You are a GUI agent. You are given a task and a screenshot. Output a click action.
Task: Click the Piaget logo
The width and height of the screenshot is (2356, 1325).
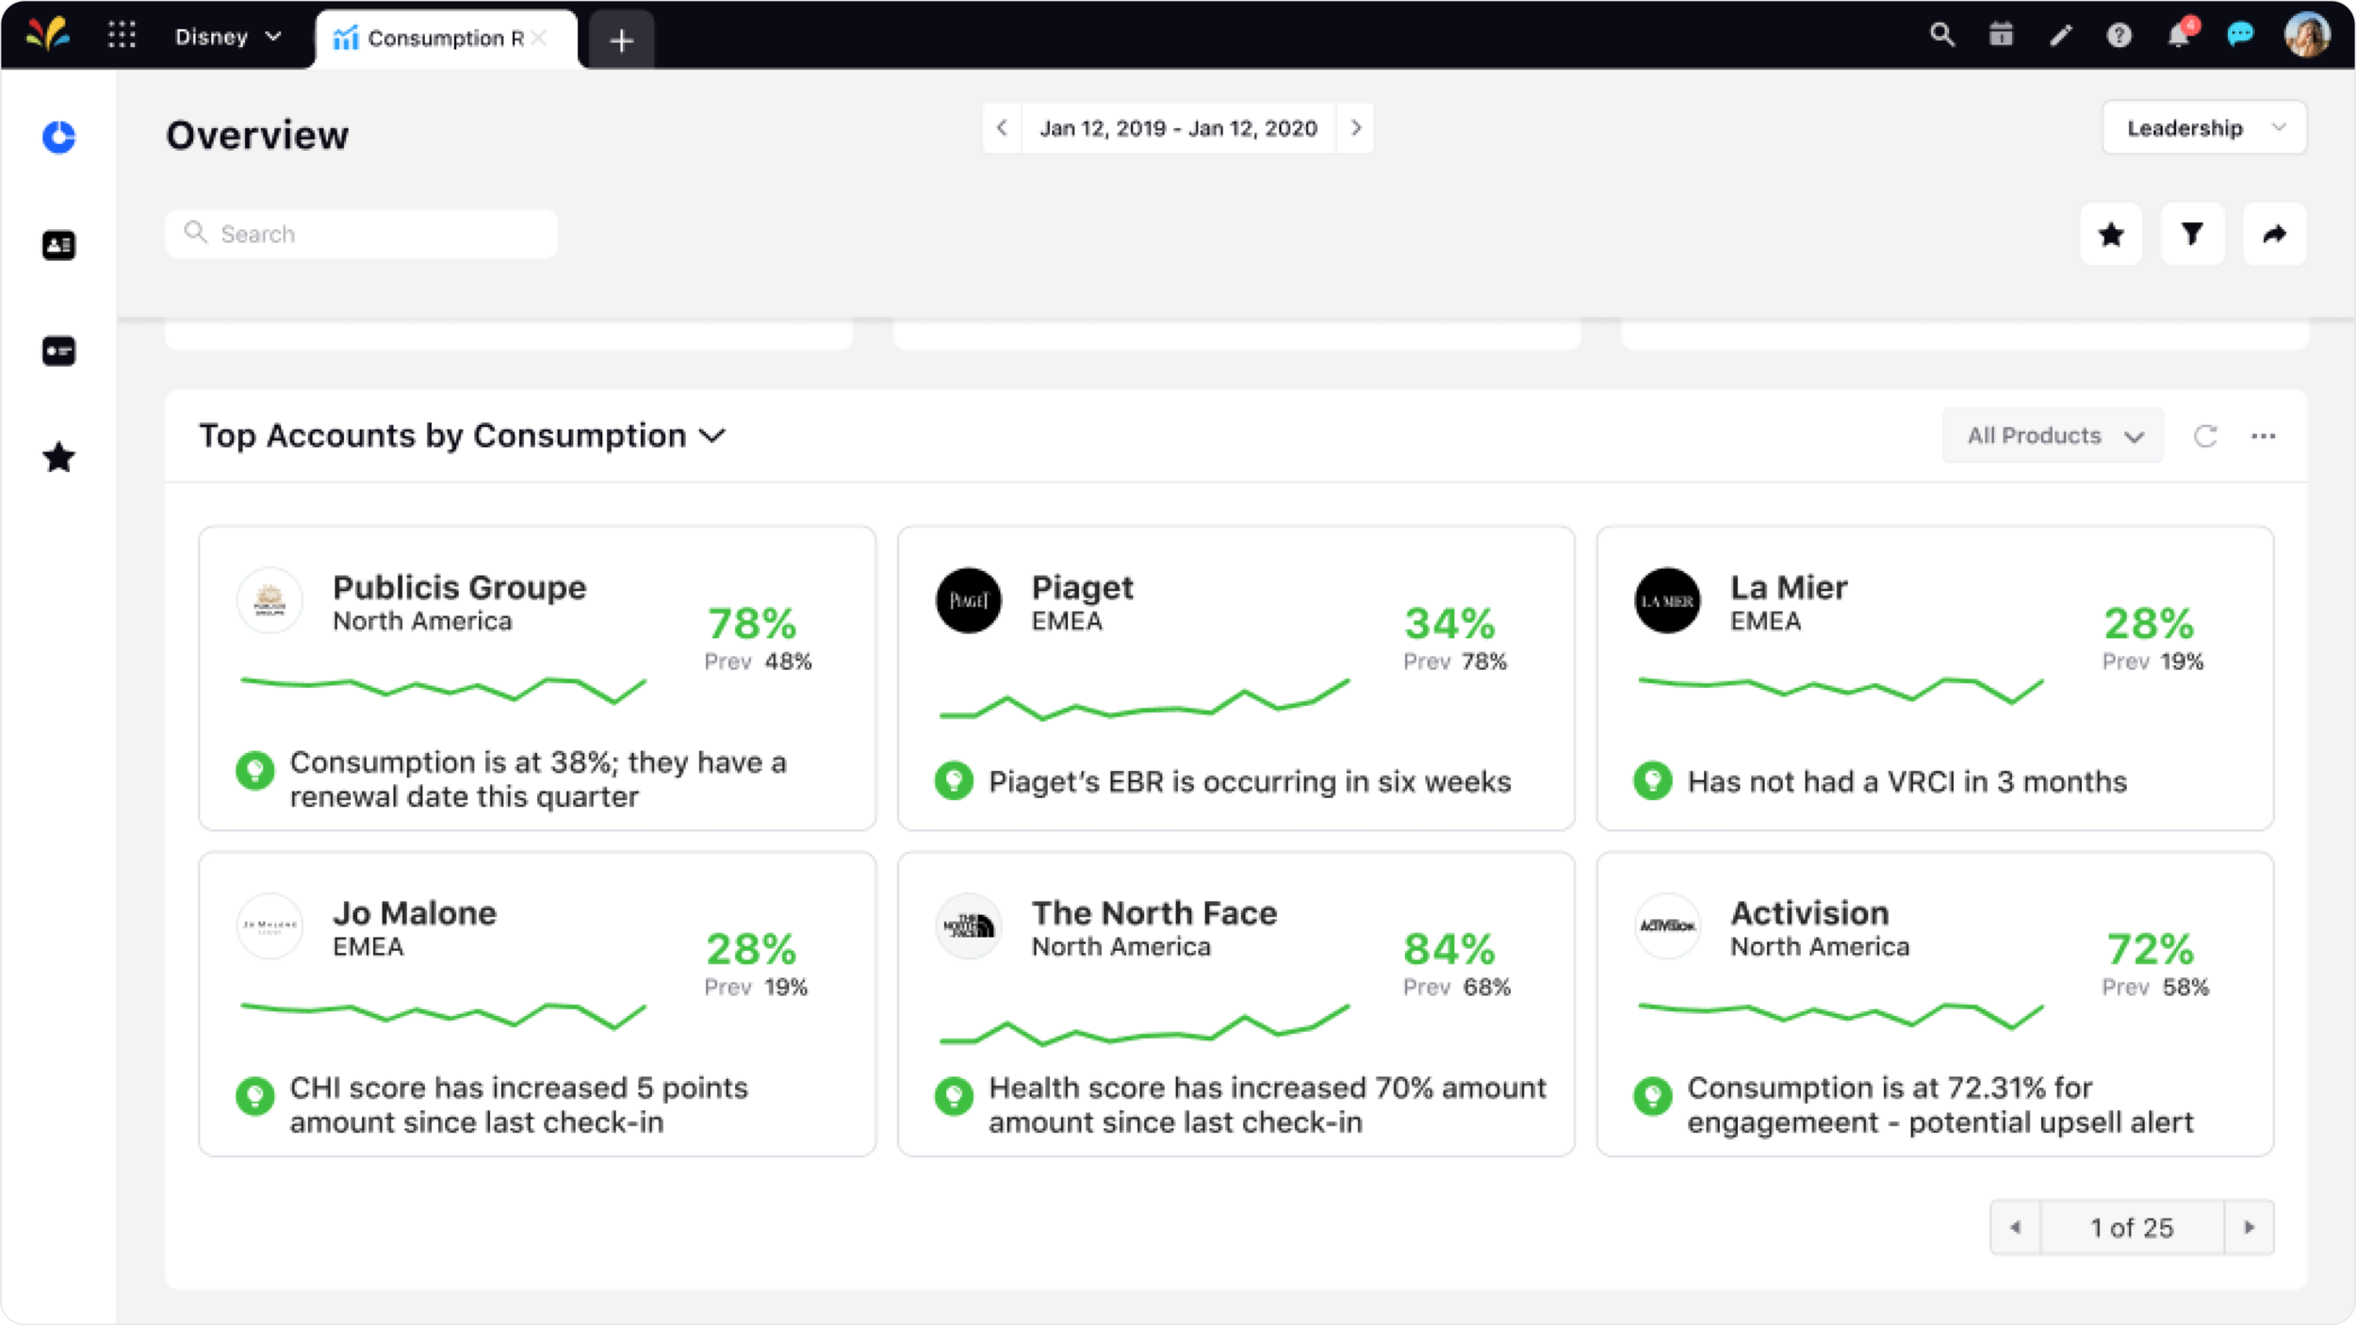969,600
